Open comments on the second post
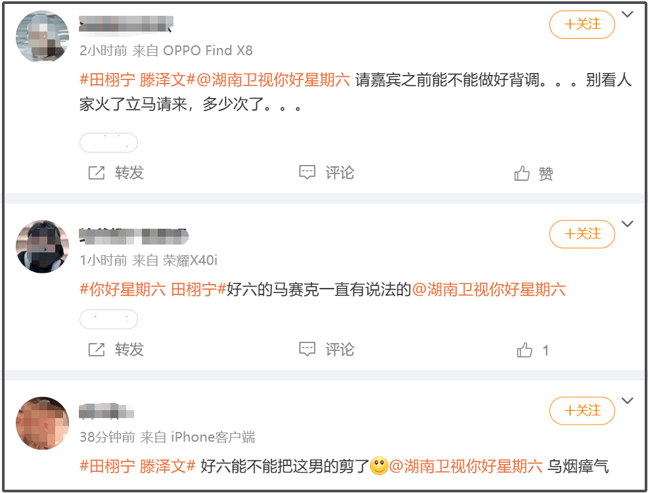This screenshot has height=493, width=648. tap(307, 349)
